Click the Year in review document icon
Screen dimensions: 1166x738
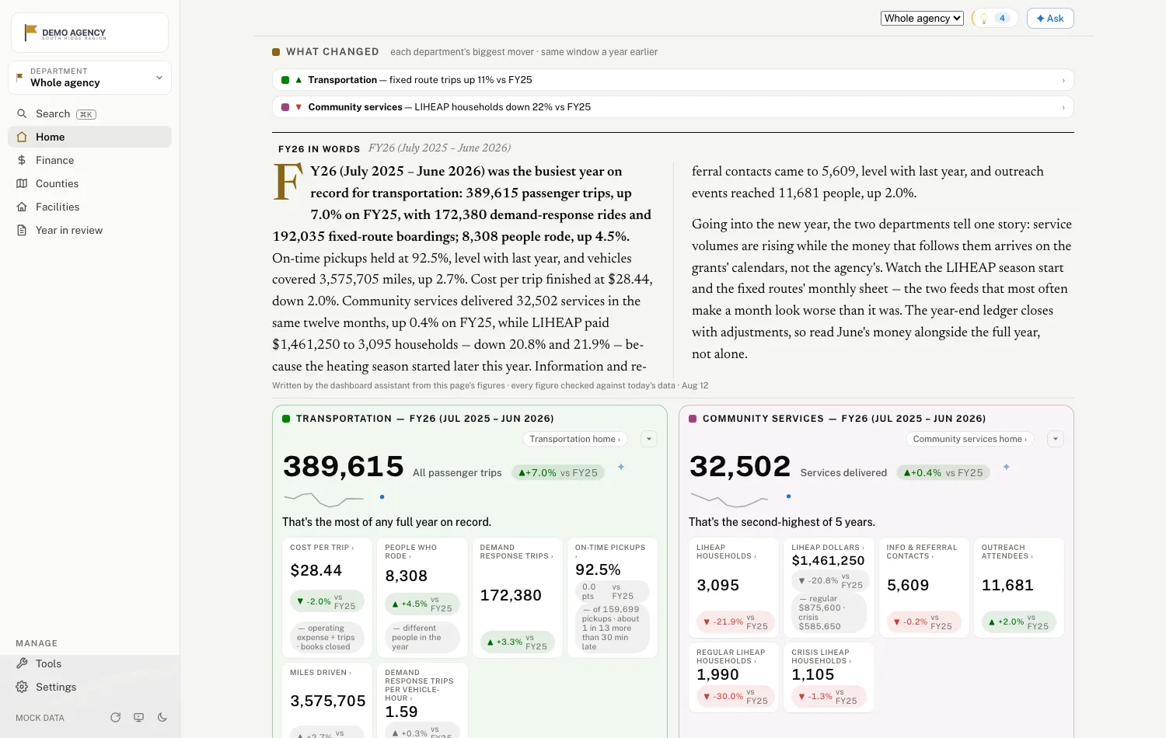tap(22, 230)
